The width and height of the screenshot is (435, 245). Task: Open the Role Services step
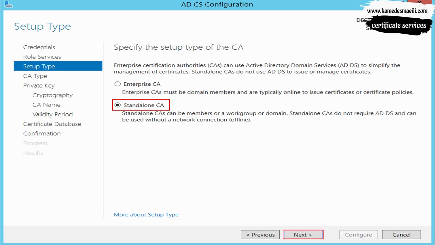coord(42,57)
